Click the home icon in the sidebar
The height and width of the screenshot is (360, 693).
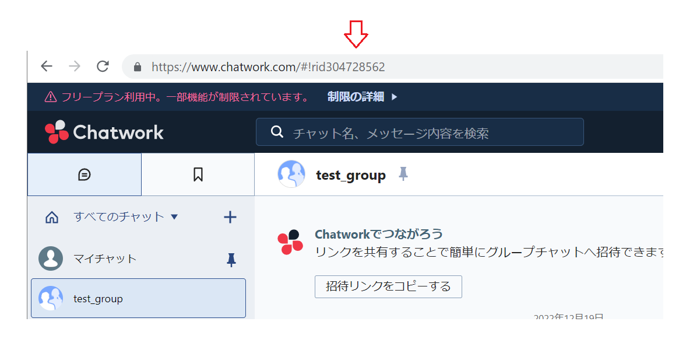52,218
